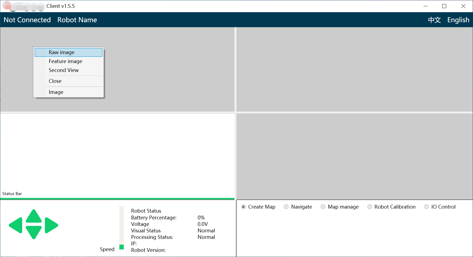Screen dimensions: 473x257
Task: Open the Image context menu entry
Action: click(x=56, y=92)
